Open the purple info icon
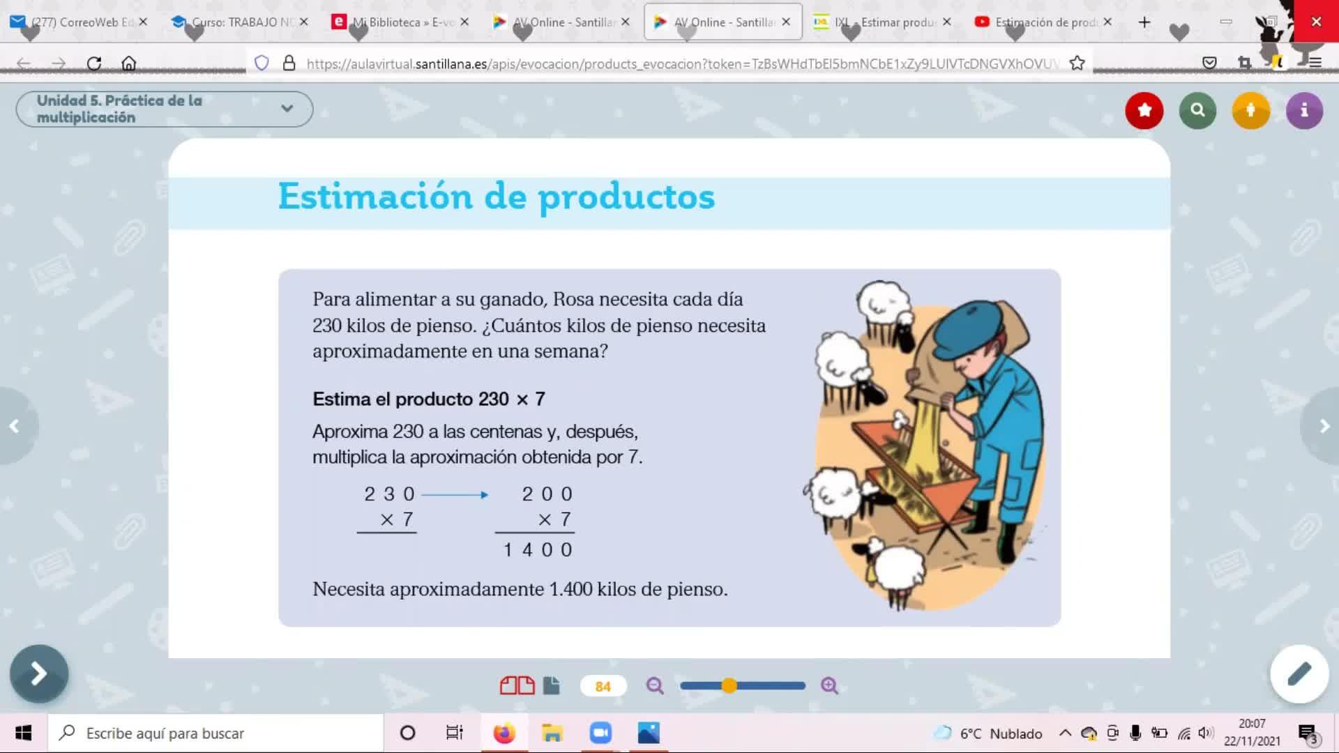The height and width of the screenshot is (753, 1339). [1303, 110]
